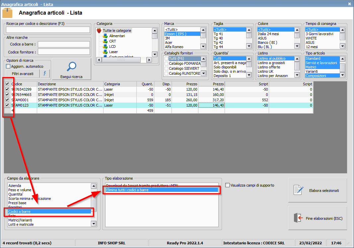
Task: Enable Visualizza campi di supporto checkbox
Action: tap(227, 185)
